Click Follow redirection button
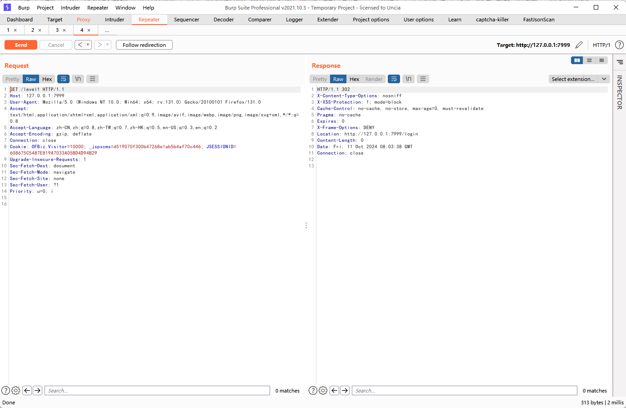 (144, 45)
